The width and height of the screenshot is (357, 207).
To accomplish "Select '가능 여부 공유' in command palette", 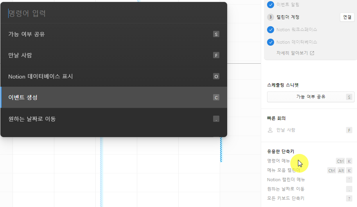I will [x=114, y=34].
